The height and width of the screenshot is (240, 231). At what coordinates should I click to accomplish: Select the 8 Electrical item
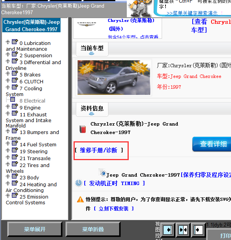pyautogui.click(x=32, y=101)
